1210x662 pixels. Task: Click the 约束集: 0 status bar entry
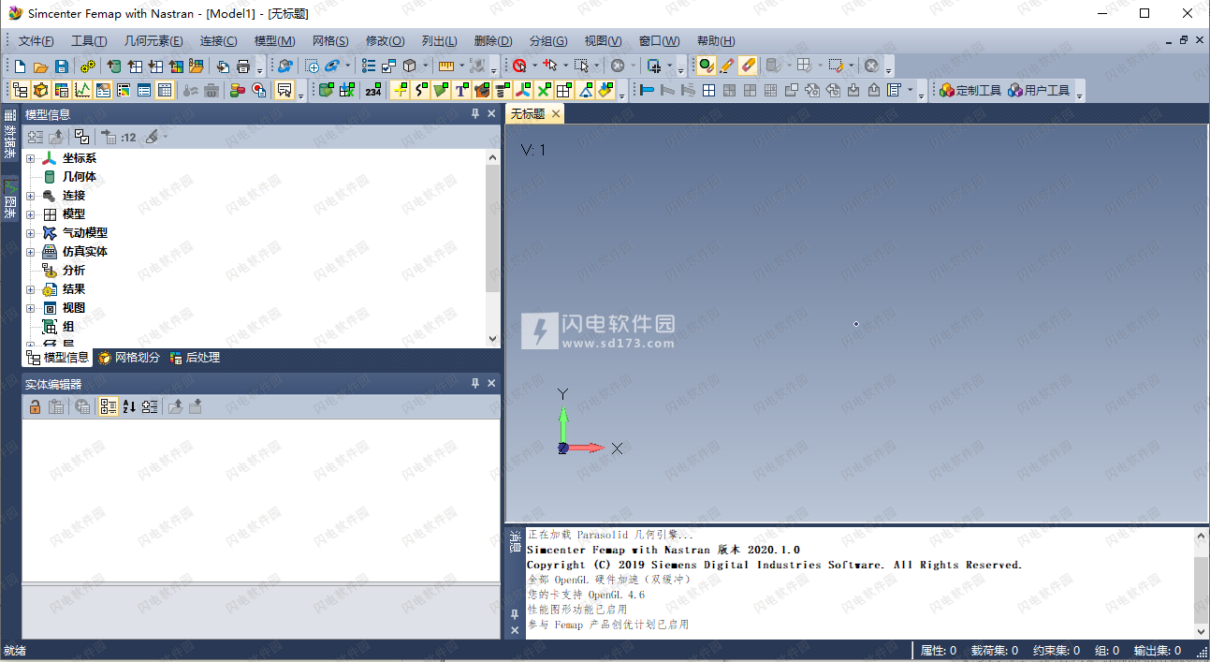click(x=1056, y=651)
